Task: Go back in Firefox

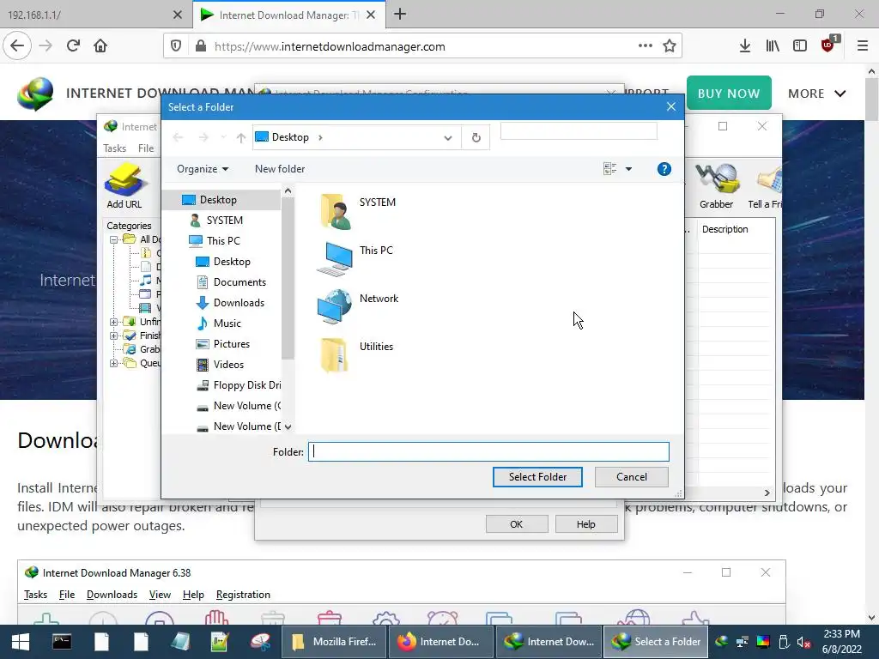Action: pyautogui.click(x=17, y=45)
